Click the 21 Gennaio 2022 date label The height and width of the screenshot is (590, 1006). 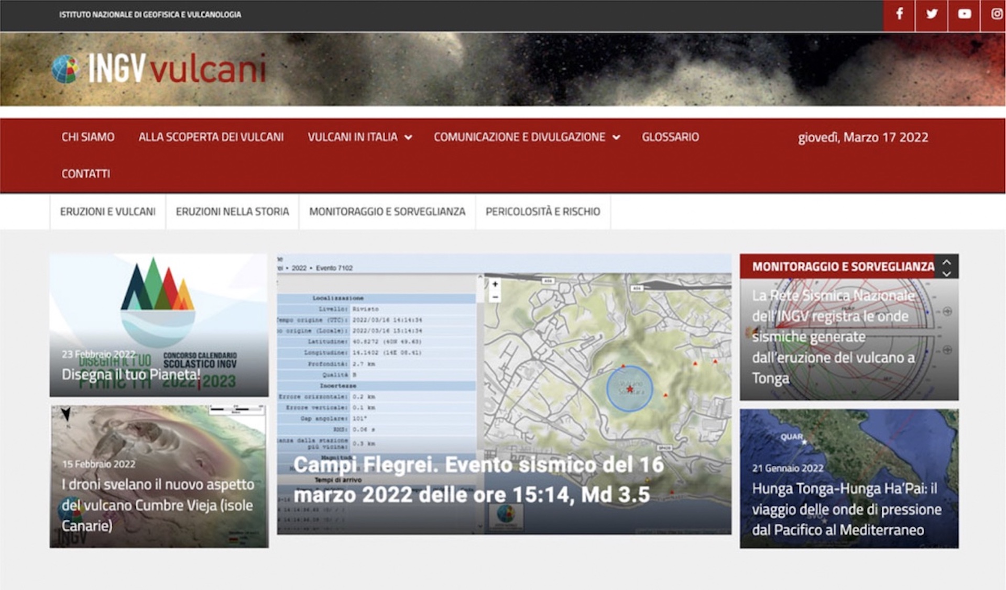pyautogui.click(x=788, y=468)
